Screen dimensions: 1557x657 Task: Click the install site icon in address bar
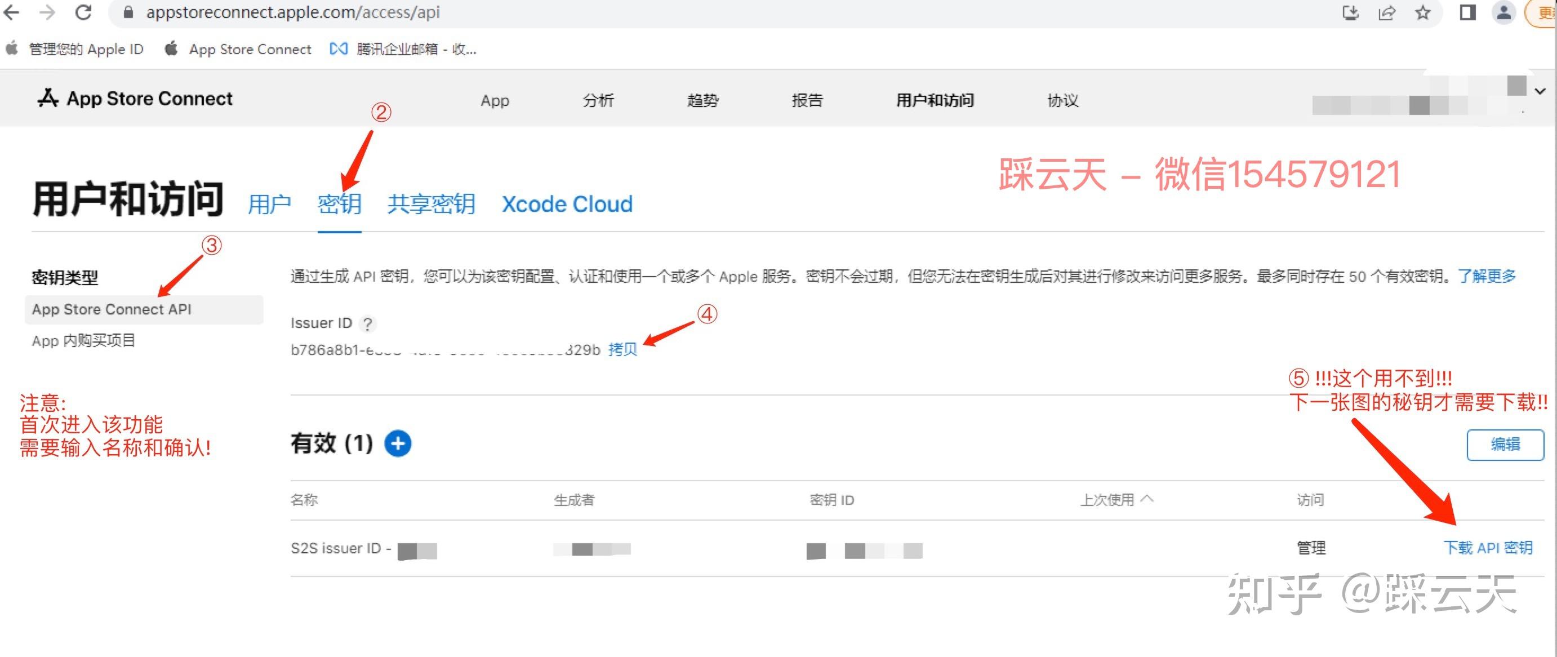pyautogui.click(x=1352, y=12)
